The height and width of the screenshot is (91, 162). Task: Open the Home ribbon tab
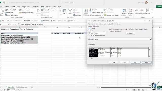pos(7,7)
